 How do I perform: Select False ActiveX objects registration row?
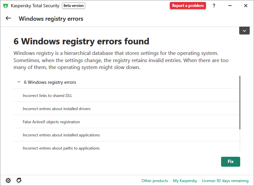coord(126,122)
